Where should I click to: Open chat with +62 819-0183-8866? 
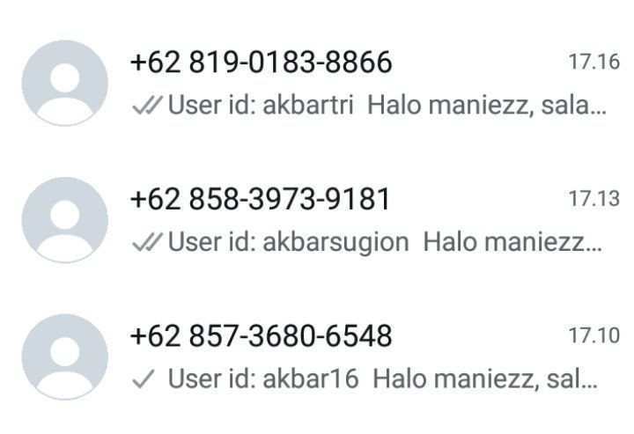(x=262, y=62)
